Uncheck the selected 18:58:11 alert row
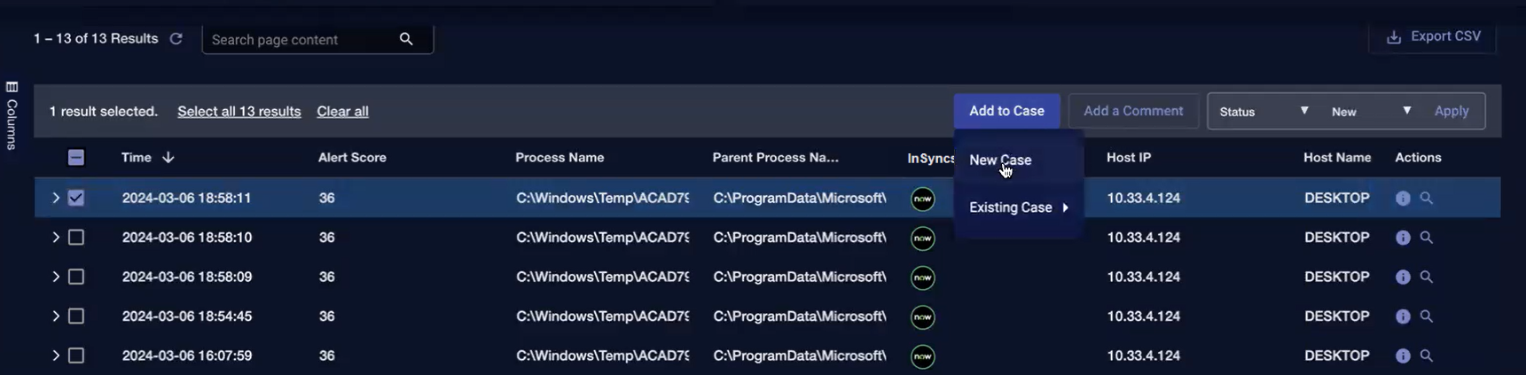This screenshot has width=1526, height=375. coord(76,198)
